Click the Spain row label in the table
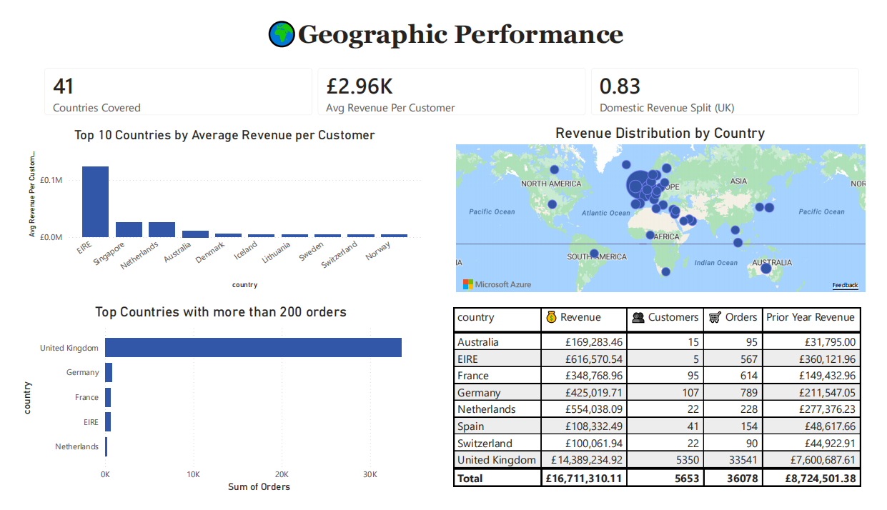The image size is (887, 510). (471, 426)
